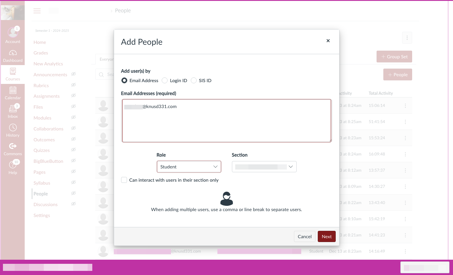
Task: Open the Discussions course menu item
Action: [46, 205]
